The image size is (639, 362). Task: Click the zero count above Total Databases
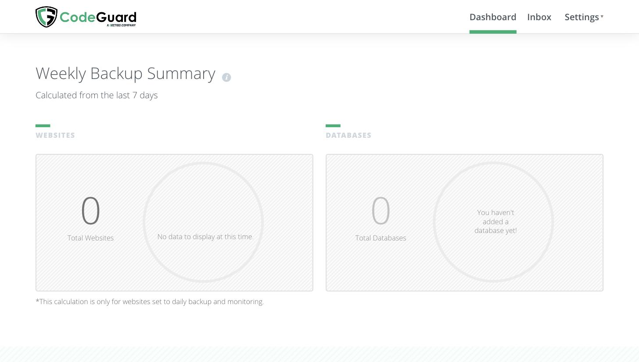click(381, 211)
